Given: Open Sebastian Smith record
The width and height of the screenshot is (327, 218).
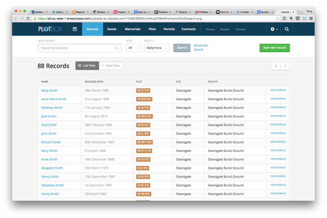Looking at the screenshot, I should click(52, 185).
